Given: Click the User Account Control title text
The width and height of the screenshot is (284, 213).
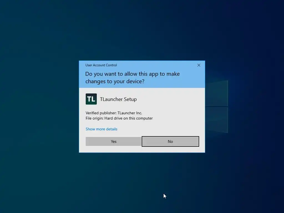Looking at the screenshot, I should tap(101, 65).
